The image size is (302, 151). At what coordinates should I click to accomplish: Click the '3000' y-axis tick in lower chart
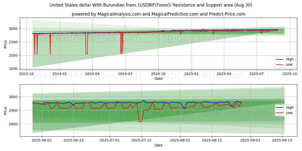point(14,97)
